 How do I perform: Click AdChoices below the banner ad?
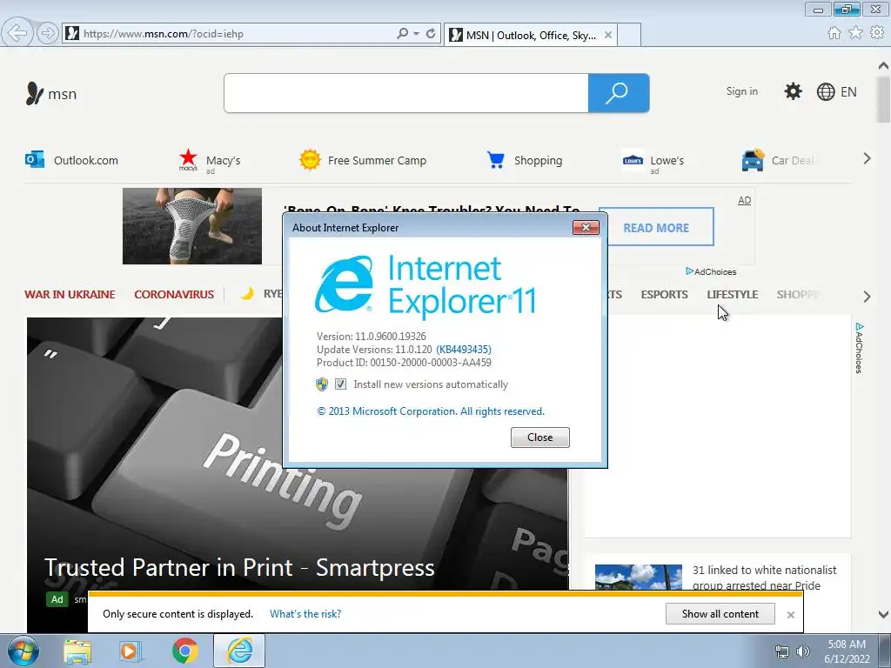click(711, 271)
